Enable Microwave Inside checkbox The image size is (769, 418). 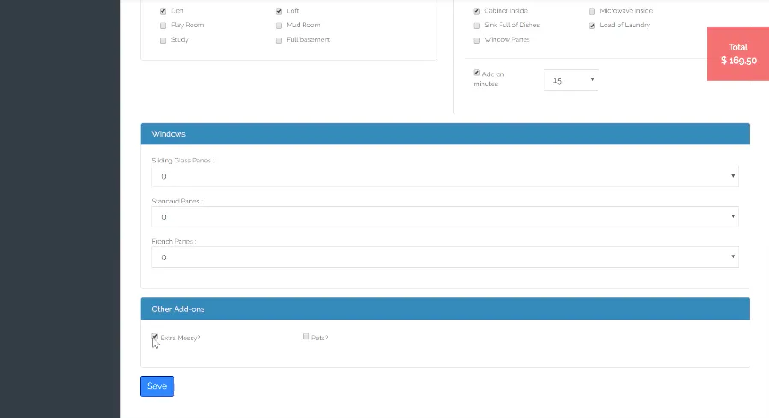(592, 11)
